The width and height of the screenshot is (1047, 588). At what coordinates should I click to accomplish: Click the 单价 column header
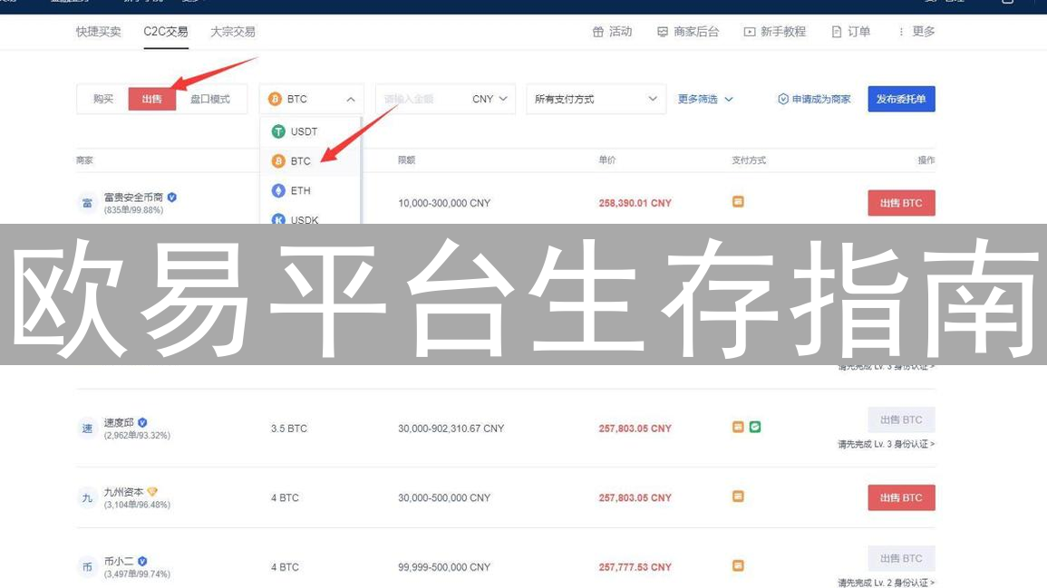coord(607,160)
